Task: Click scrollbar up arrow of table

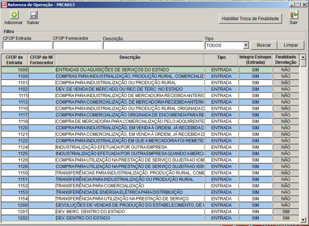Action: (303, 57)
